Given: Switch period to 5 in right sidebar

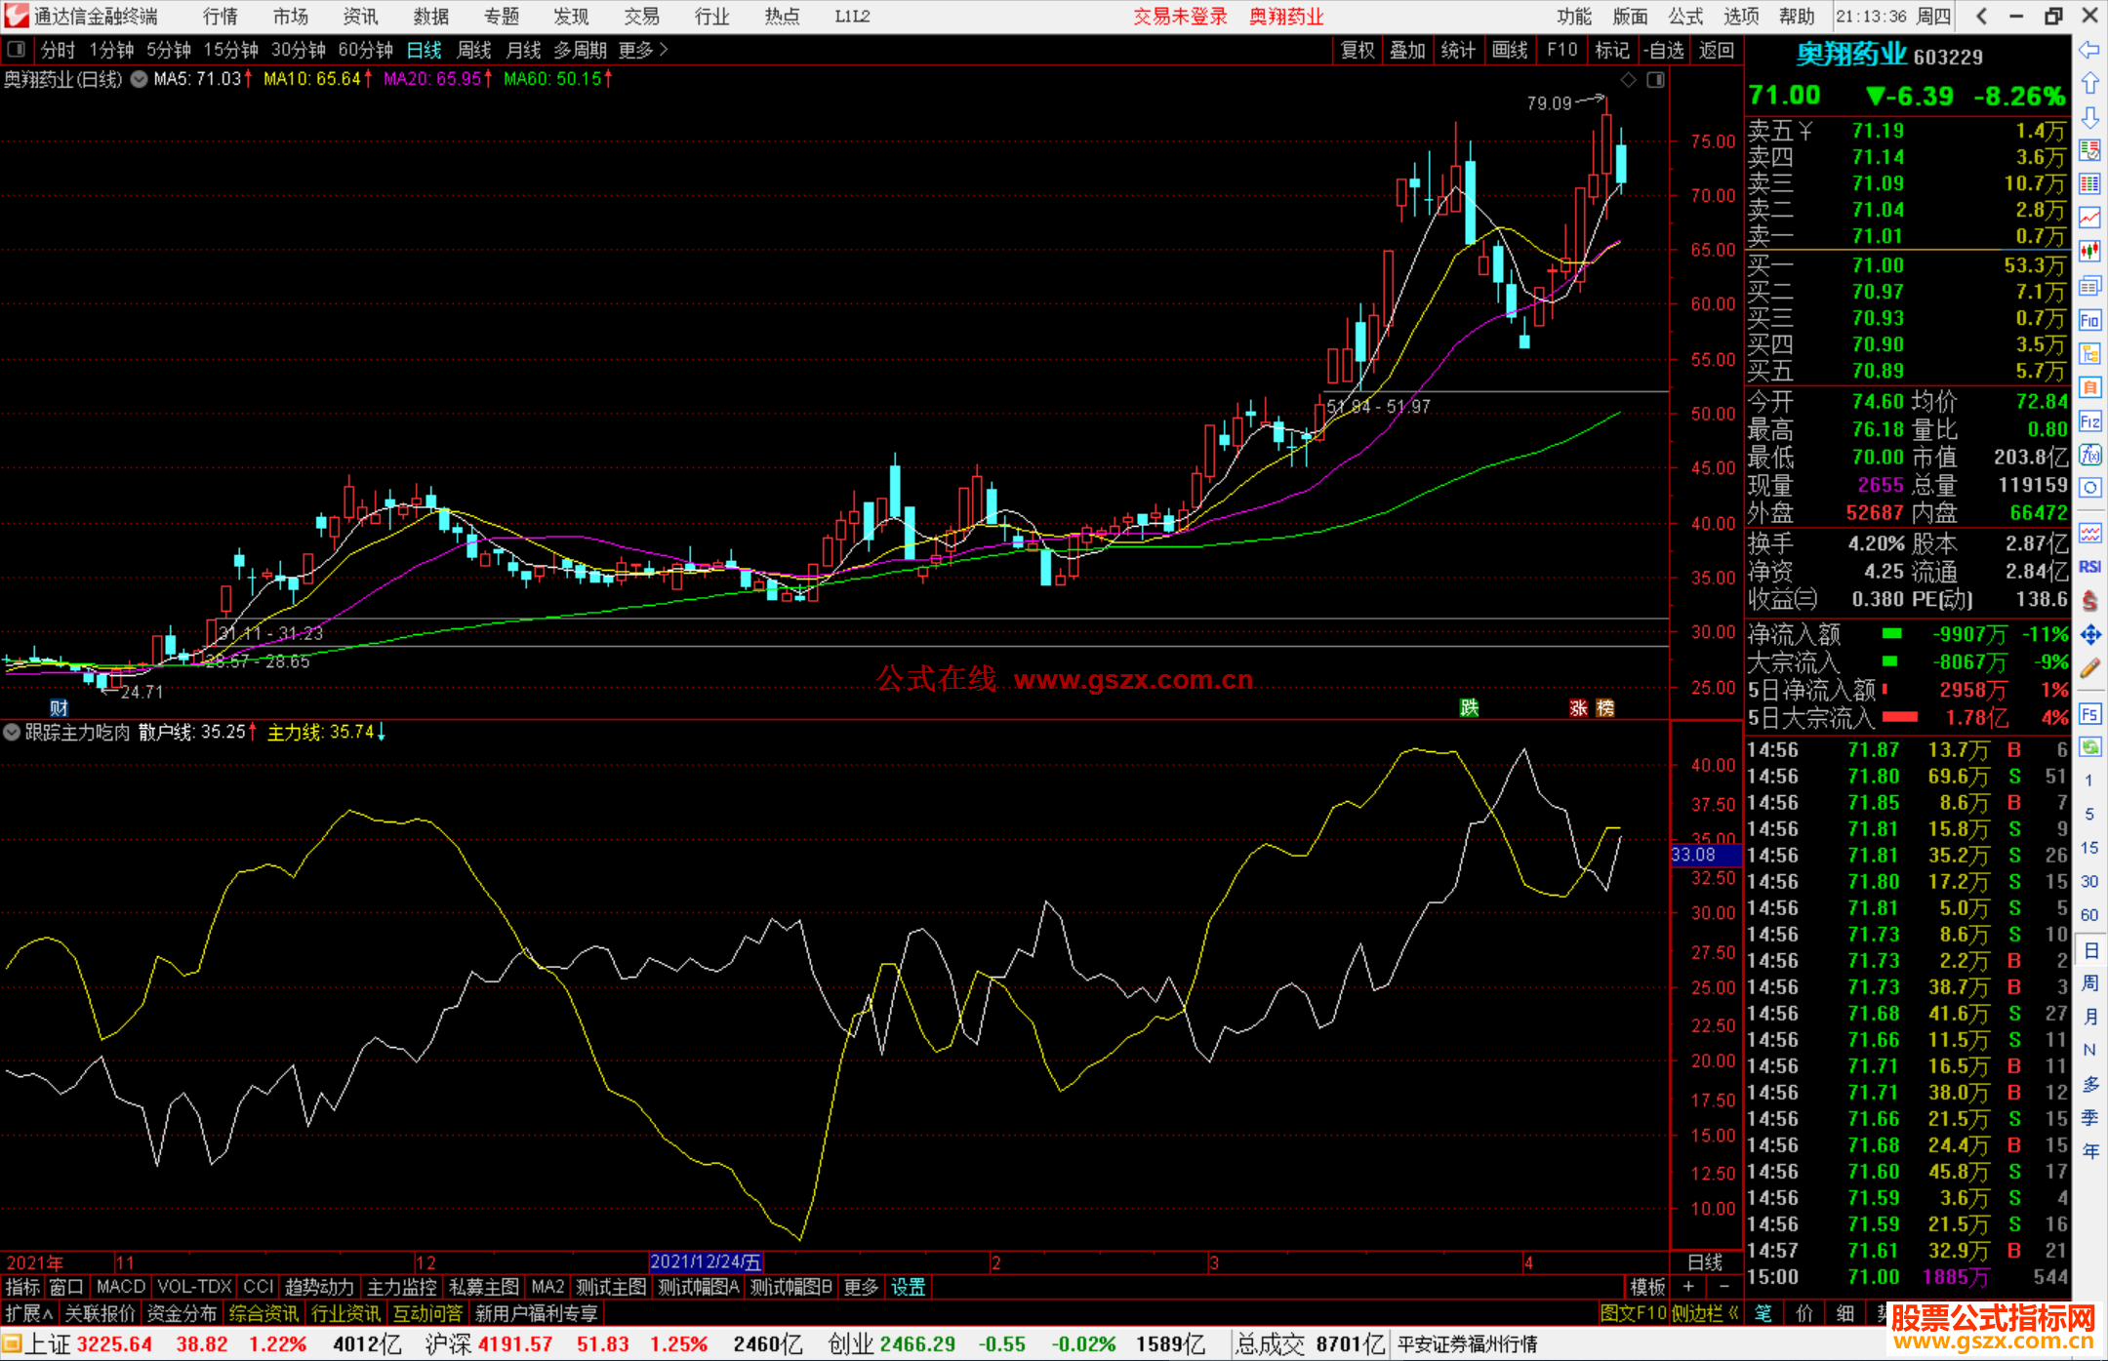Looking at the screenshot, I should [x=2089, y=814].
